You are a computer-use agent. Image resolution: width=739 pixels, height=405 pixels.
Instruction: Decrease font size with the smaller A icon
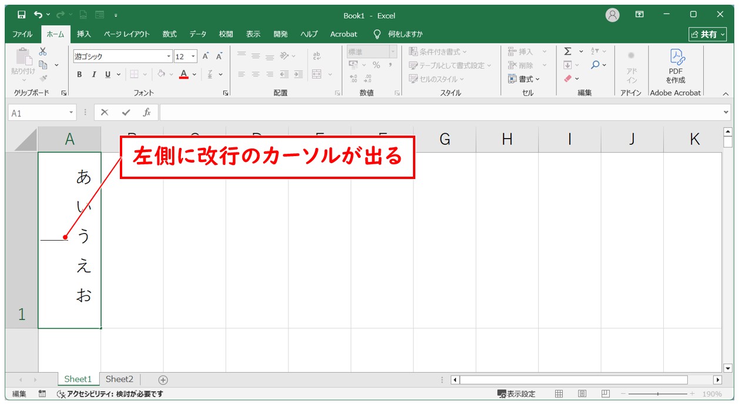click(x=219, y=56)
